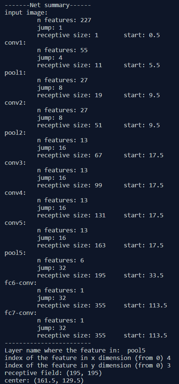Screen dimensions: 179x384
Task: Click the 'pool2:' layer name
Action: [x=15, y=133]
